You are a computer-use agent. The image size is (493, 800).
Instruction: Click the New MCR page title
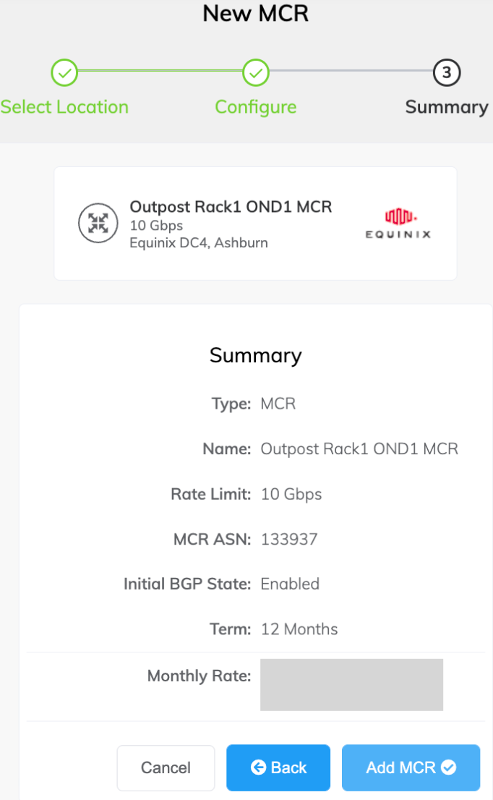tap(256, 13)
